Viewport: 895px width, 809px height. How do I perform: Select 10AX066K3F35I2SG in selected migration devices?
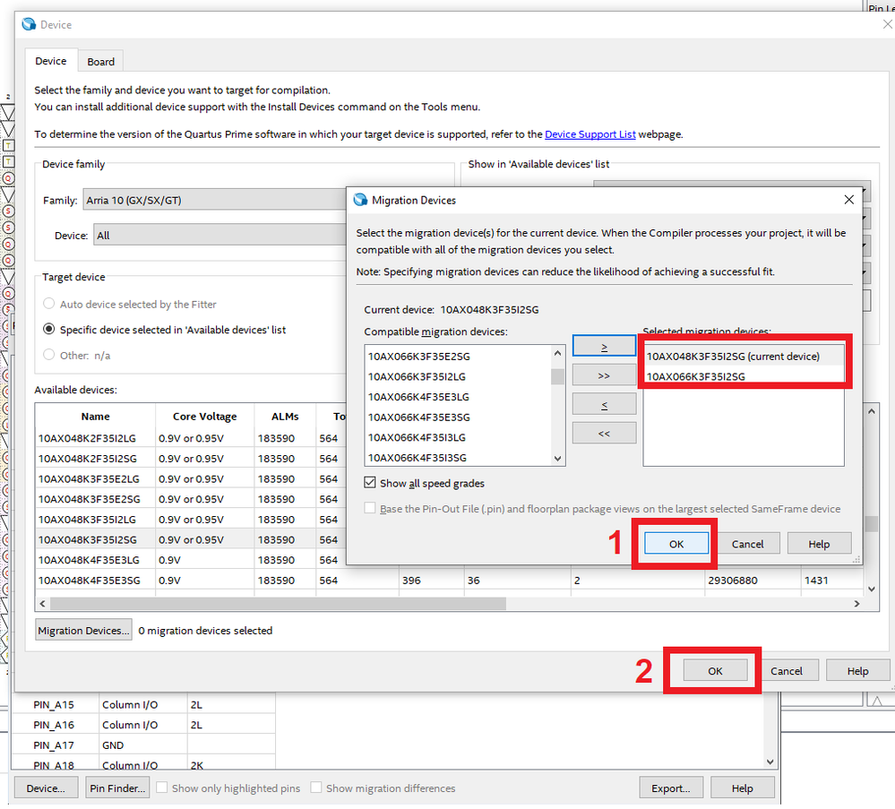pyautogui.click(x=744, y=376)
